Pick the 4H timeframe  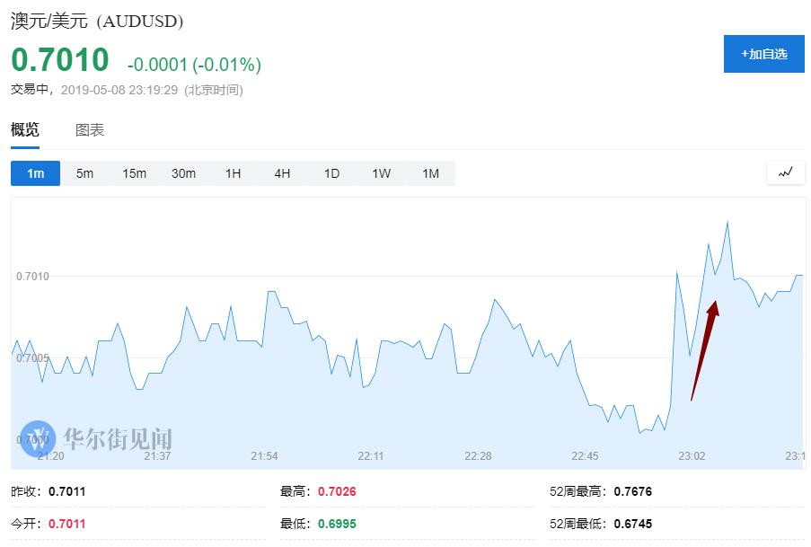click(282, 173)
